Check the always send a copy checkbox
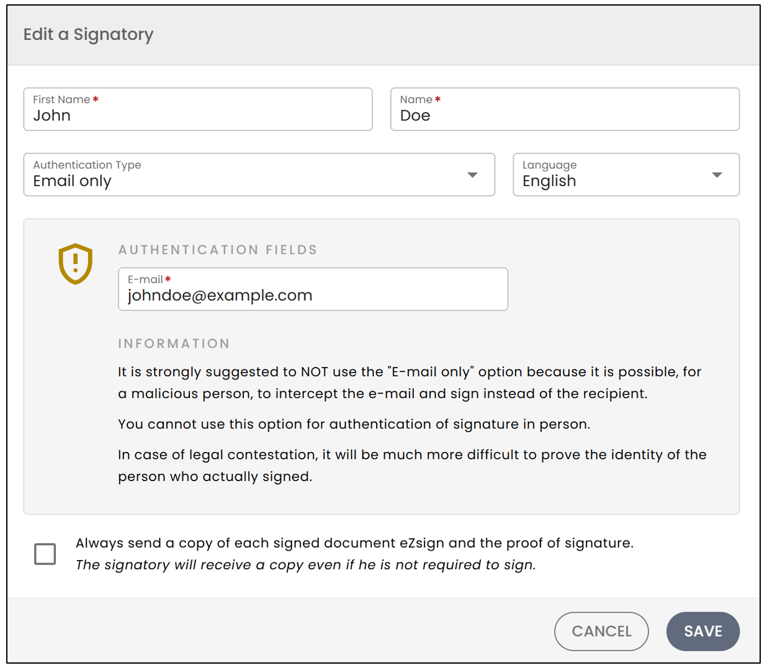 [45, 554]
